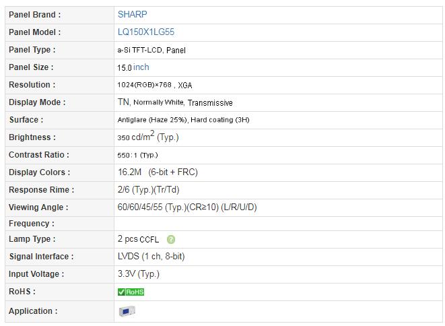445x326 pixels.
Task: Click the application device thumbnail icon
Action: click(x=127, y=311)
